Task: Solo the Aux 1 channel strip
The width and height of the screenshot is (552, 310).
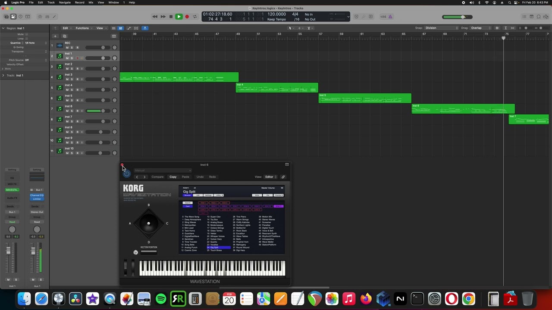Action: click(x=41, y=280)
